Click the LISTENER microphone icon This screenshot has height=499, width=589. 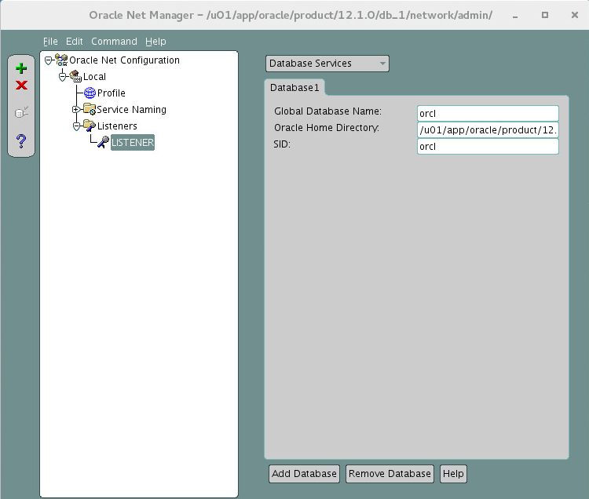(x=104, y=142)
